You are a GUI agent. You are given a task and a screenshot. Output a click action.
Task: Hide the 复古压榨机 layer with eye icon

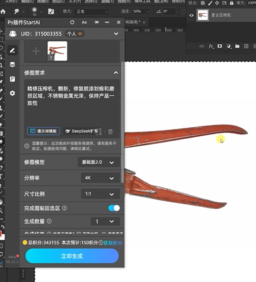click(x=192, y=15)
